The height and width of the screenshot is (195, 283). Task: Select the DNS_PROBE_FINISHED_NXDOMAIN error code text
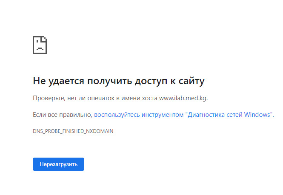click(x=73, y=131)
